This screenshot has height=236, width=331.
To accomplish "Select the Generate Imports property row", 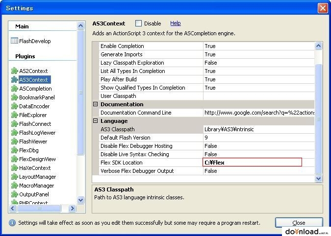I will point(206,54).
